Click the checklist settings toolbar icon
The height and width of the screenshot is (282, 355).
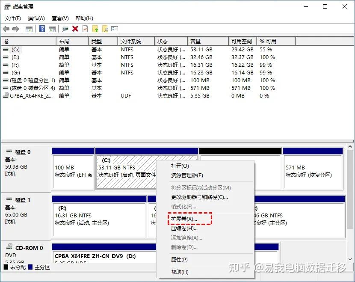tap(115, 29)
